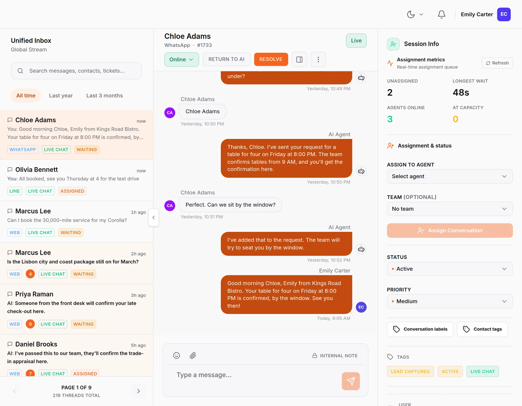Viewport: 522px width, 406px height.
Task: Go to next page of threads
Action: (x=139, y=391)
